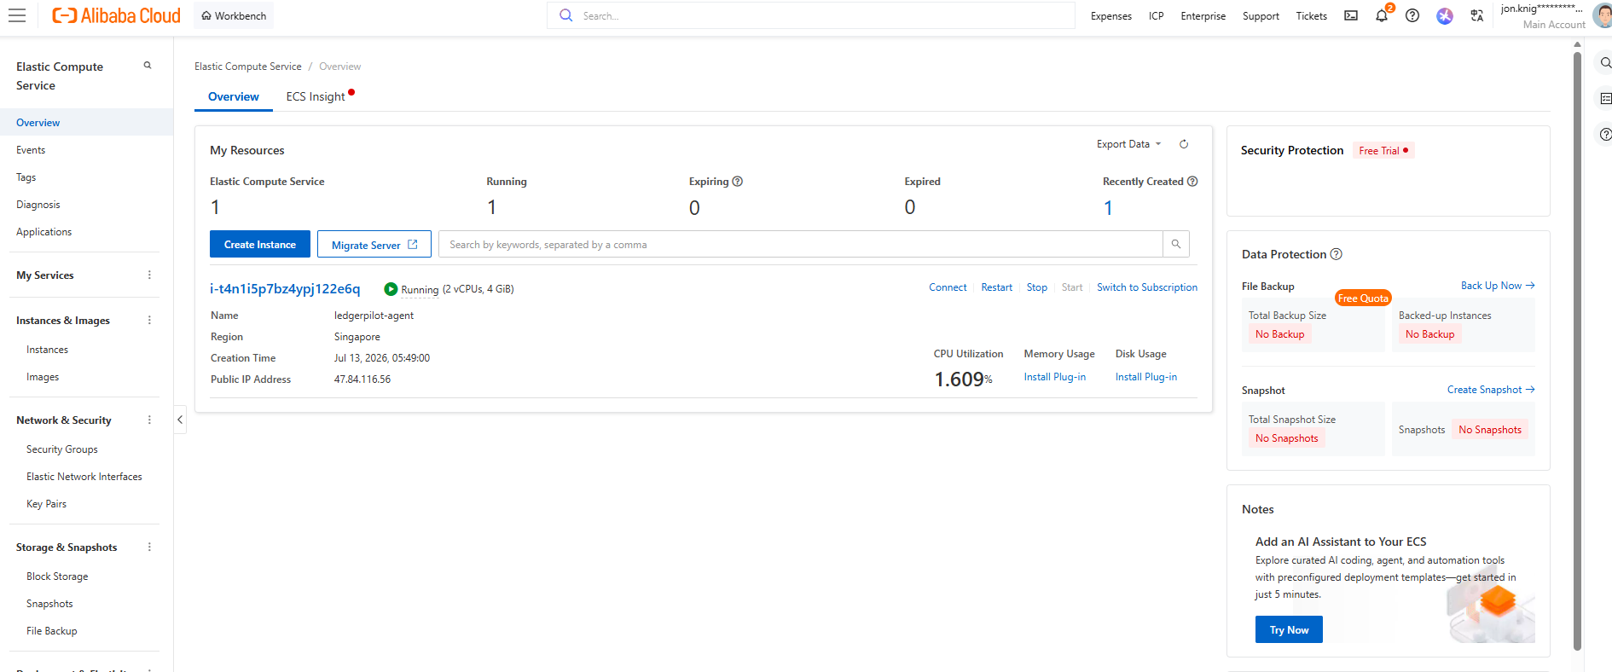The height and width of the screenshot is (672, 1612).
Task: Click Back Up Now link
Action: point(1498,286)
